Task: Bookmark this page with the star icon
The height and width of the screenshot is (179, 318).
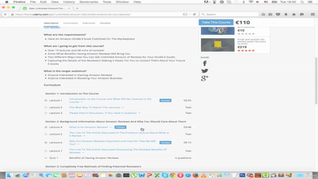Action: [263, 14]
